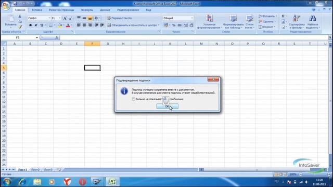Open the Формат cells menu
This screenshot has height=187, width=333.
click(267, 27)
